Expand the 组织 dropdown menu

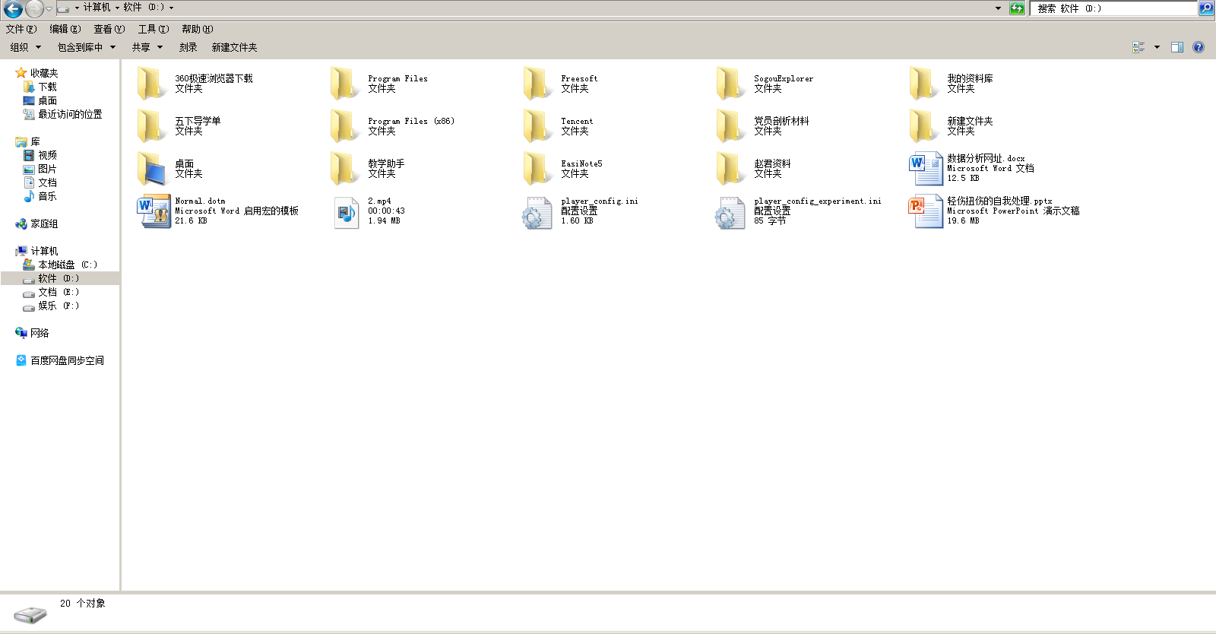[24, 47]
